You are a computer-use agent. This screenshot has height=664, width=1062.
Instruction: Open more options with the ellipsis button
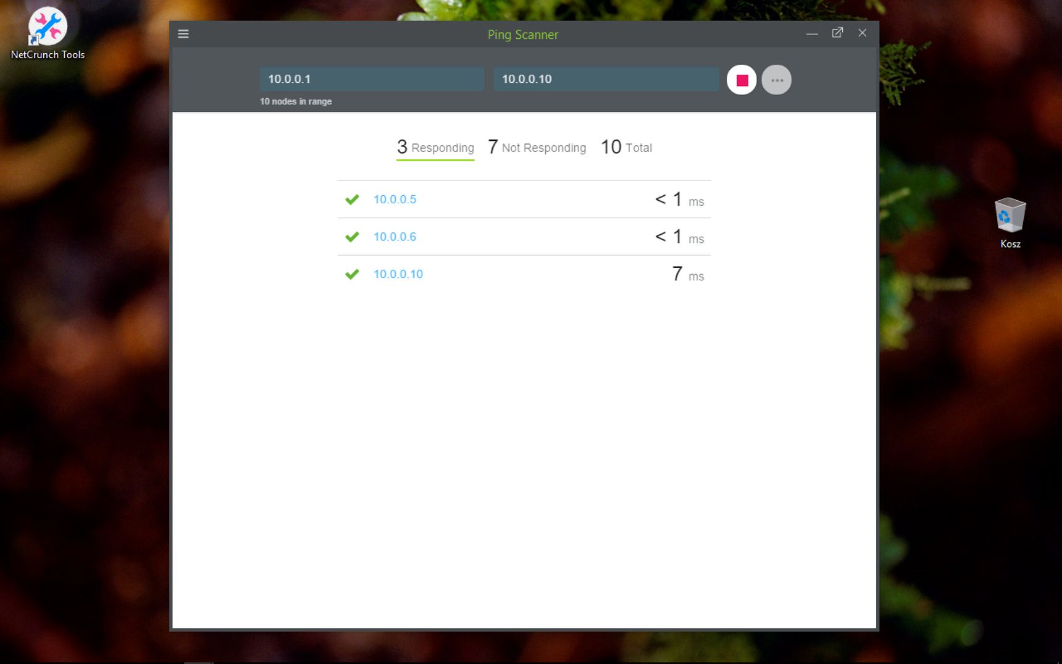(x=777, y=80)
